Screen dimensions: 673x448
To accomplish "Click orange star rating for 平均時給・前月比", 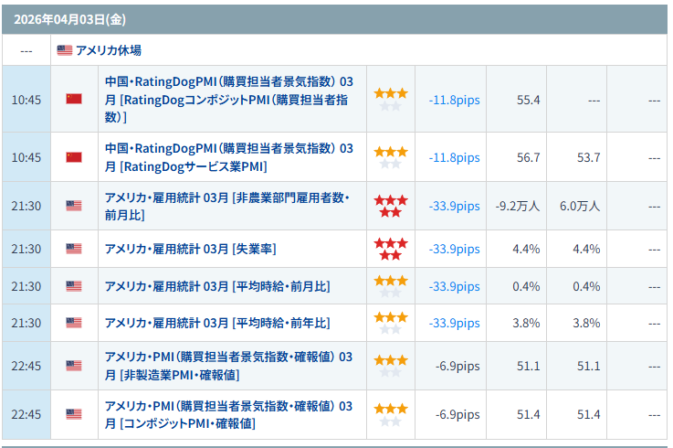I will pos(391,286).
